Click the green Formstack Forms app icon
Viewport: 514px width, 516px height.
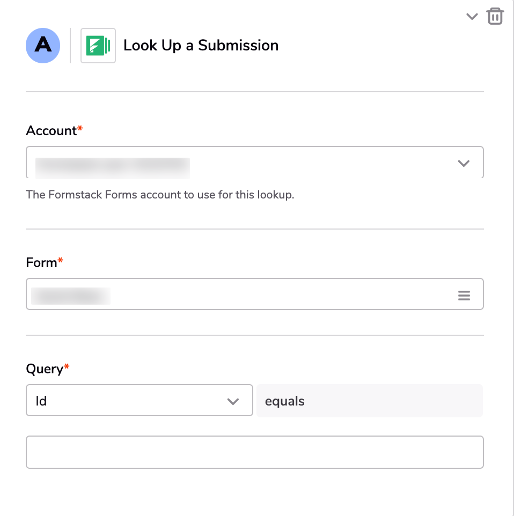coord(98,45)
